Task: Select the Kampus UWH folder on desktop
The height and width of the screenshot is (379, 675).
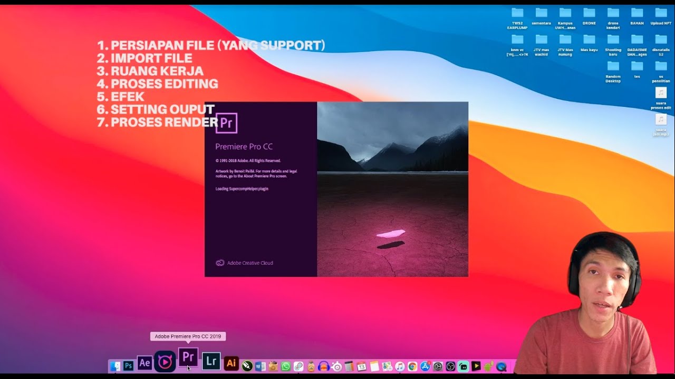Action: click(565, 18)
